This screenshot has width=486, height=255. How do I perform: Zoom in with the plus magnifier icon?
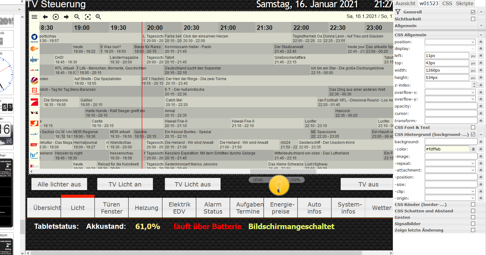click(x=98, y=17)
